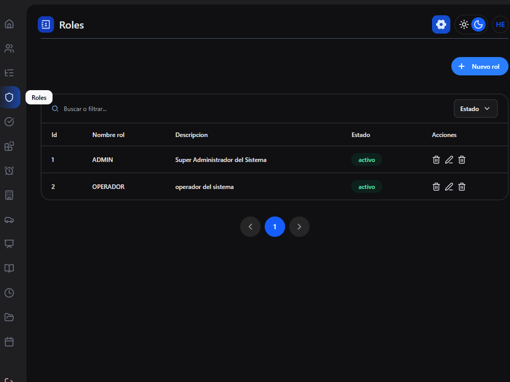Open the Users icon in the sidebar
The height and width of the screenshot is (382, 510).
pos(9,48)
